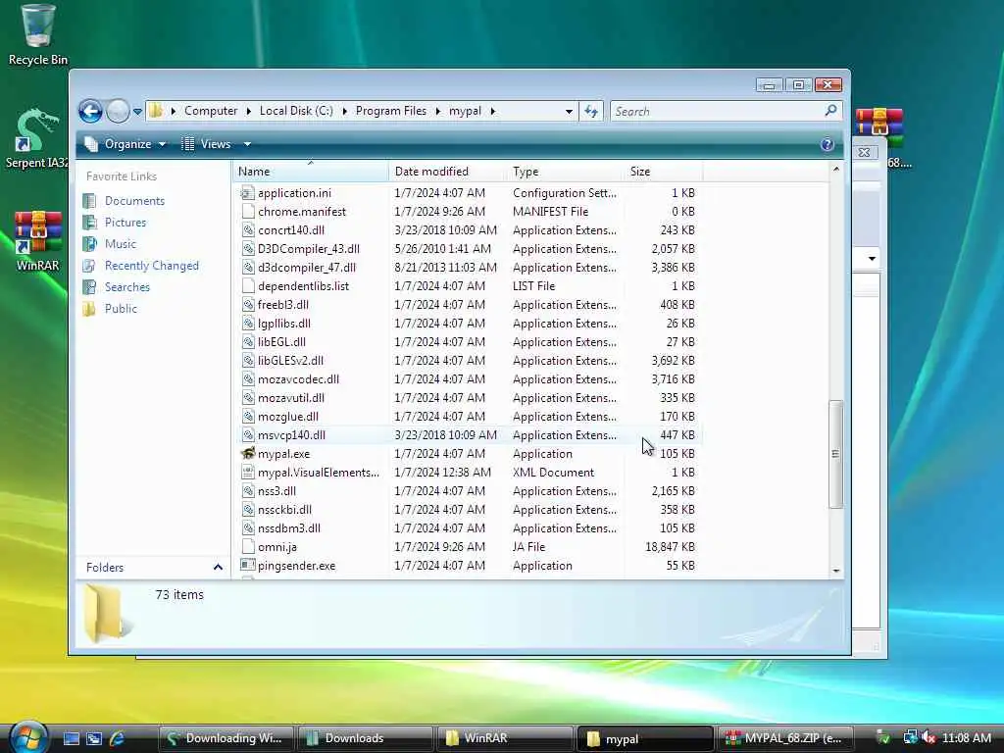Expand the Folders pane chevron

[x=218, y=568]
